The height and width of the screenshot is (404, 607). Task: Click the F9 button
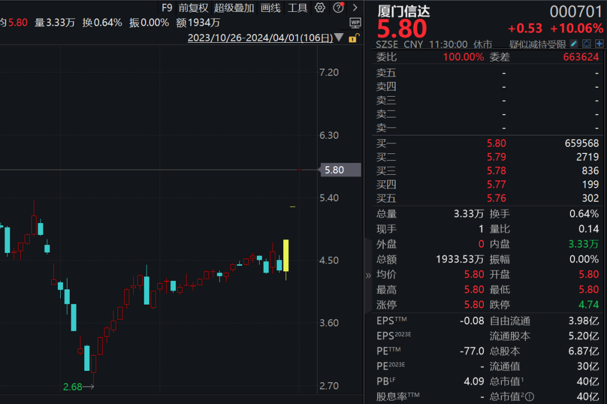pyautogui.click(x=167, y=8)
